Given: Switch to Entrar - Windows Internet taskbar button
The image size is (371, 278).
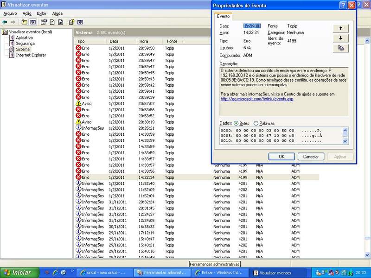Looking at the screenshot, I should (x=219, y=272).
